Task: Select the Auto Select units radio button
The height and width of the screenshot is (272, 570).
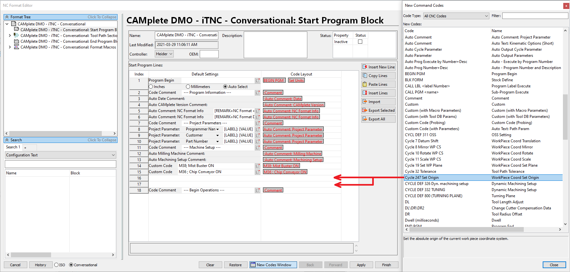Action: click(225, 87)
